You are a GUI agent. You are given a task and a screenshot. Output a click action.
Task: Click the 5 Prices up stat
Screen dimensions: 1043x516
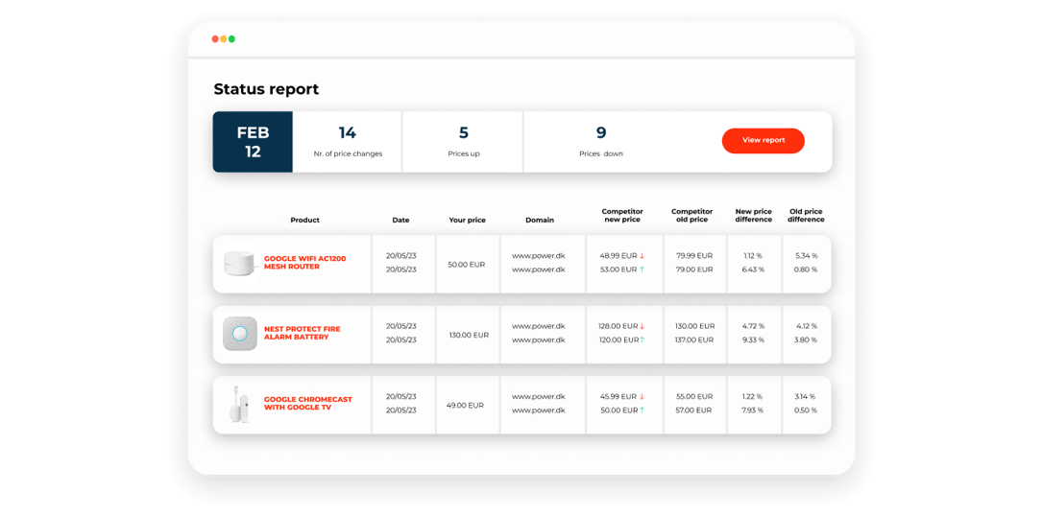pyautogui.click(x=464, y=142)
